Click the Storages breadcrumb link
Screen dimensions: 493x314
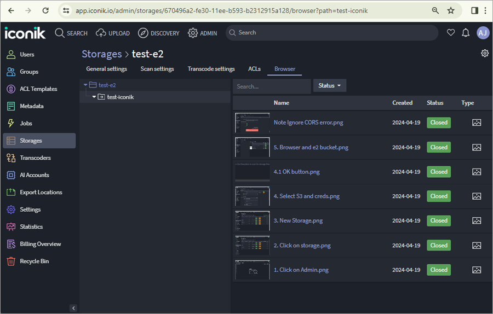[x=101, y=54]
